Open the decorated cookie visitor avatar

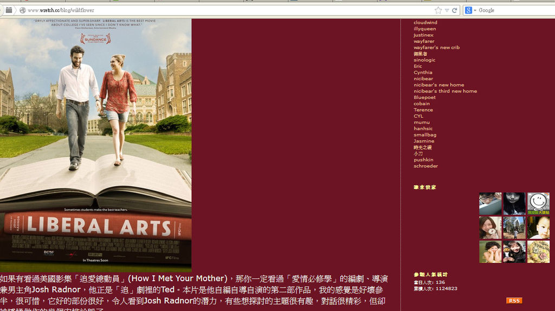[538, 252]
